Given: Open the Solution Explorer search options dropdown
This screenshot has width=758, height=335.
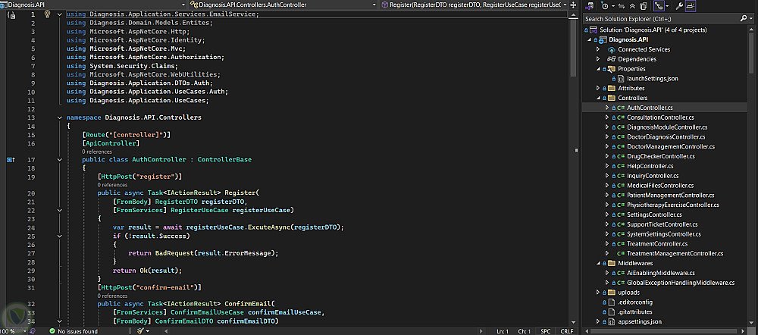Looking at the screenshot, I should coord(750,19).
